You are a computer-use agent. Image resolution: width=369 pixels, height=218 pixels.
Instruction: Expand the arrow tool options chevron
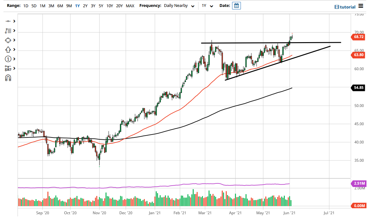tap(14, 49)
